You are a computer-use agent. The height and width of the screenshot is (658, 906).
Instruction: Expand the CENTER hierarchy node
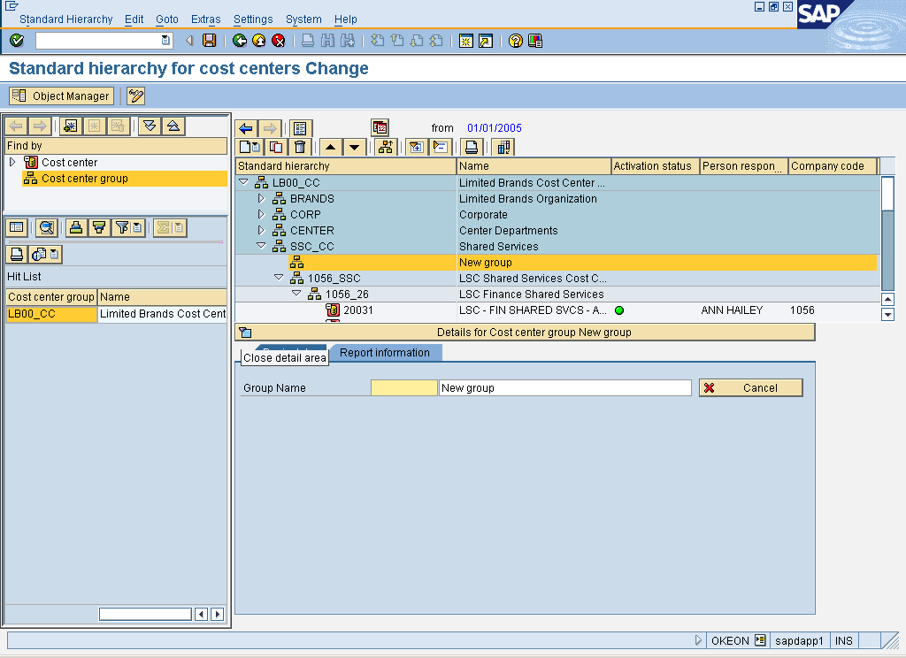[261, 231]
